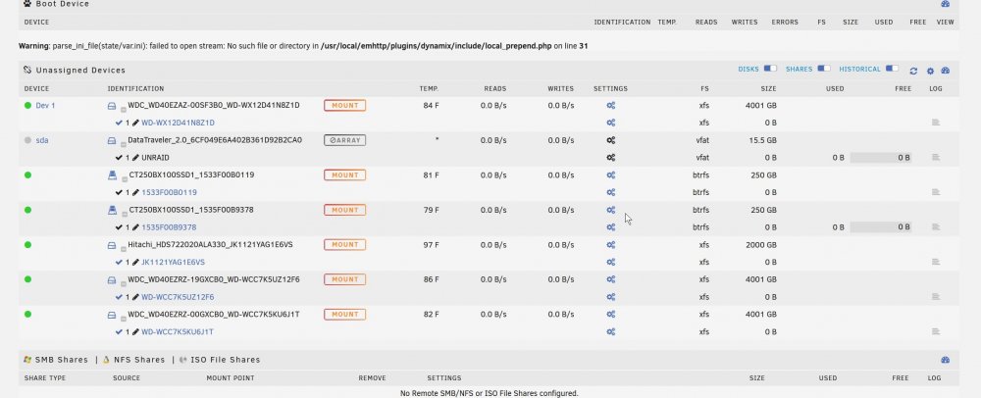Click the 2000 GB size value
Image resolution: width=981 pixels, height=398 pixels.
tap(761, 245)
